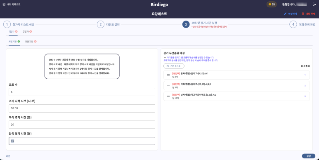Click the 수정하기 edit button

pos(291,14)
